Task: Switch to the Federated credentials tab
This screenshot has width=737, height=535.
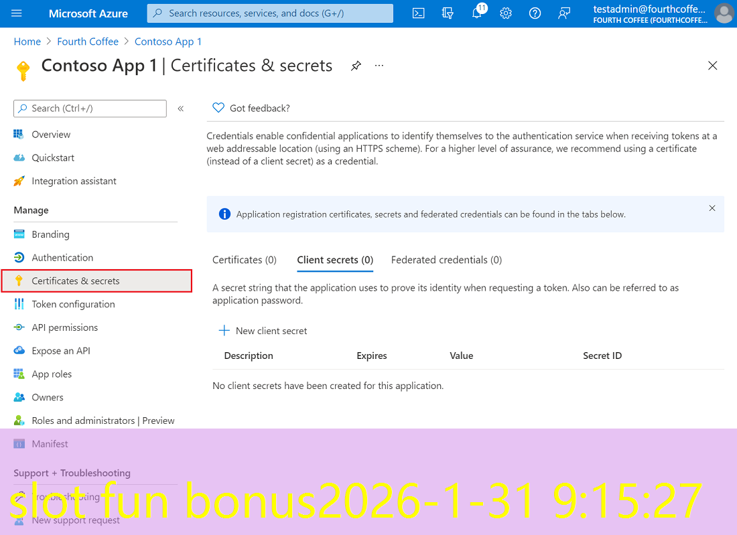Action: (446, 260)
